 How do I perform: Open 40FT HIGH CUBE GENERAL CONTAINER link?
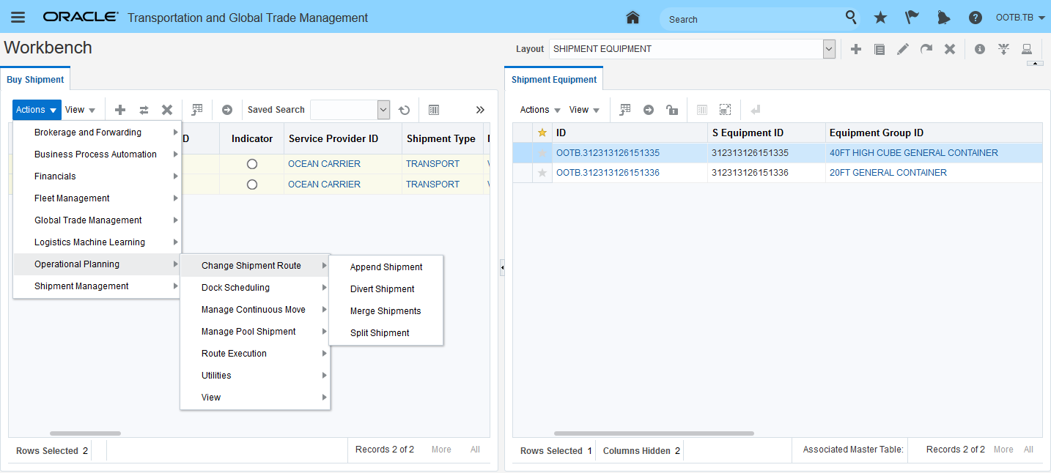913,153
